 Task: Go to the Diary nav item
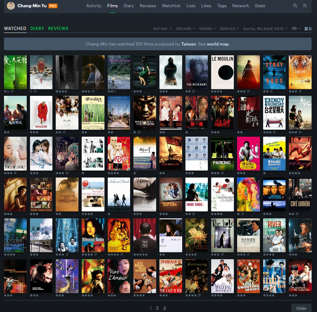(x=129, y=6)
